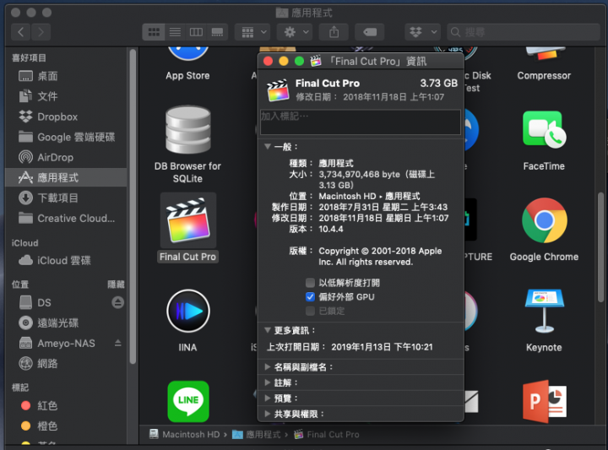This screenshot has width=608, height=450.
Task: Open 下載項目 in sidebar
Action: 66,198
